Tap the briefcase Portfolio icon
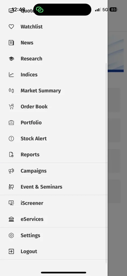127x276 pixels. click(x=11, y=123)
